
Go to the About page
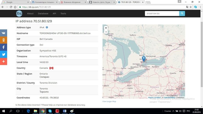point(30,13)
